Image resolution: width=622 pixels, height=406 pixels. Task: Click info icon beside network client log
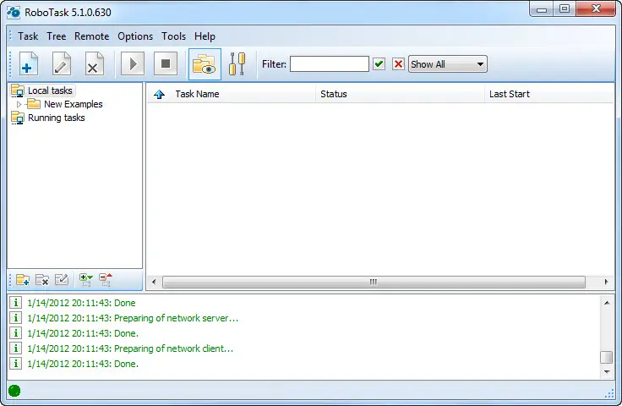pyautogui.click(x=15, y=348)
